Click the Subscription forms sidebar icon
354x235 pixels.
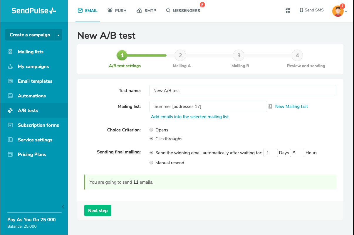[10, 125]
